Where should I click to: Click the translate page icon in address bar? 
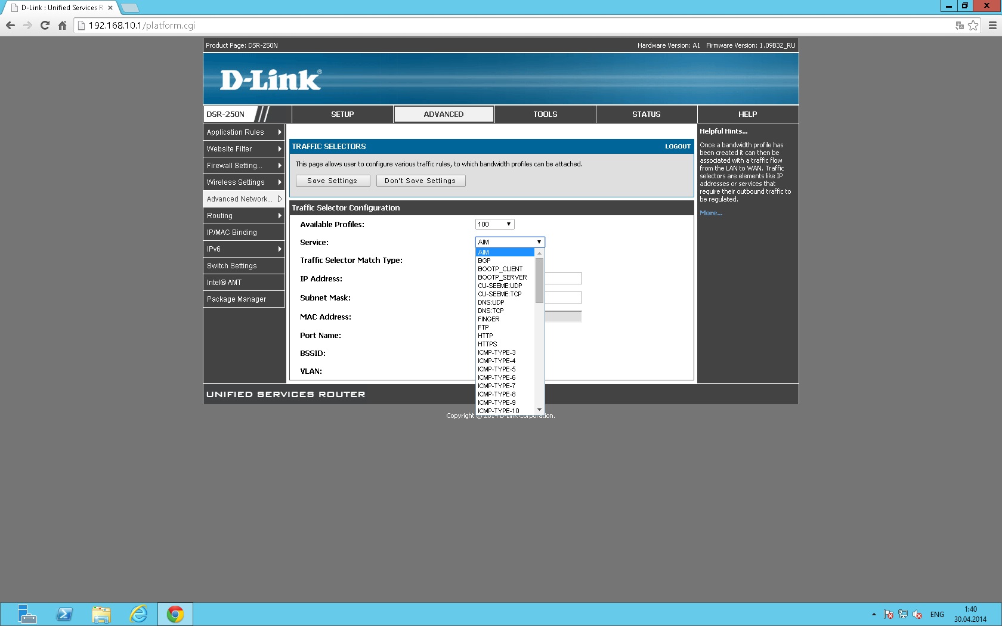960,26
